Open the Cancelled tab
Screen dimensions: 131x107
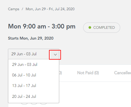pos(122,73)
